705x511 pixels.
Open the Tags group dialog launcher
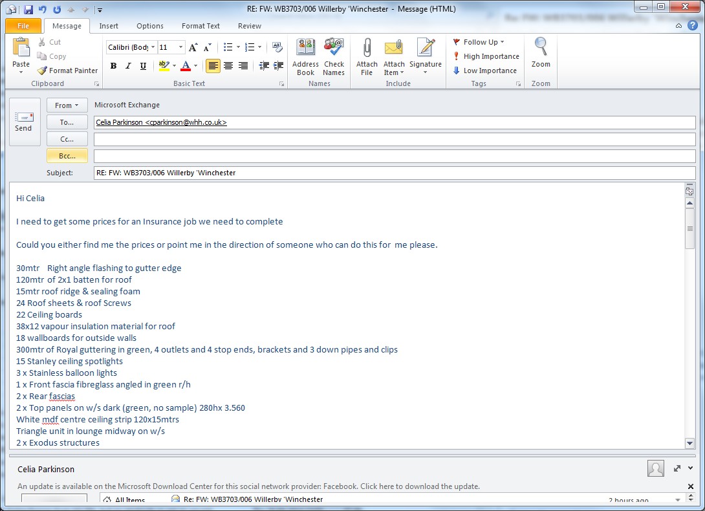(519, 84)
